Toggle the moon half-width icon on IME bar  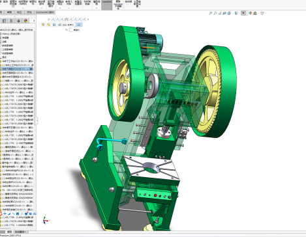click(9, 214)
